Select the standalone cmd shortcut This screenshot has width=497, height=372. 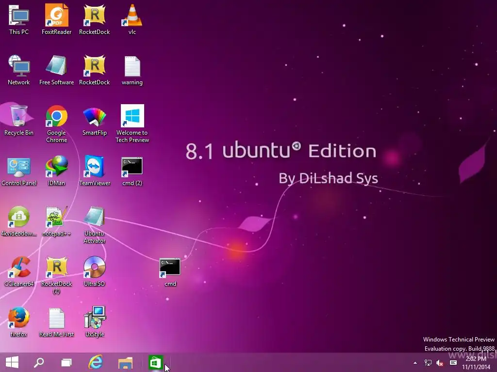pyautogui.click(x=170, y=273)
